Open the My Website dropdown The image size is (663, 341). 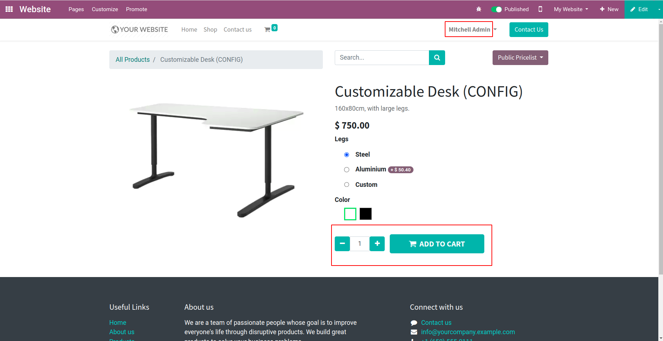[x=571, y=9]
